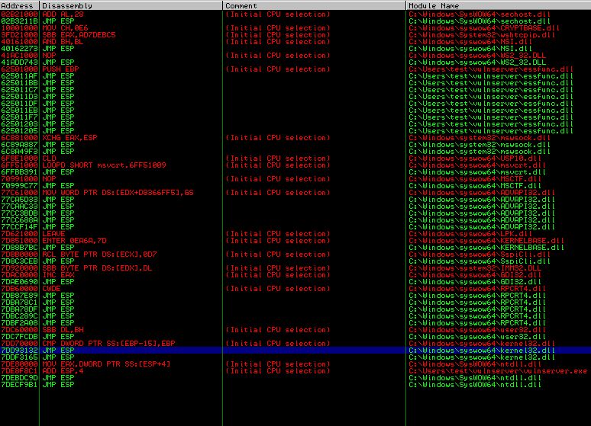The width and height of the screenshot is (591, 426).
Task: Select address 7DBA78C1
Action: (x=19, y=303)
